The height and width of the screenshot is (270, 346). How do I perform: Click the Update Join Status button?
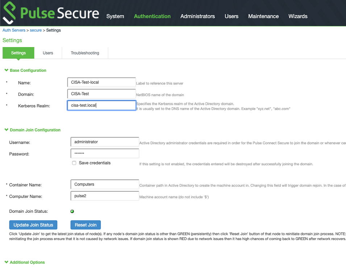click(x=33, y=225)
